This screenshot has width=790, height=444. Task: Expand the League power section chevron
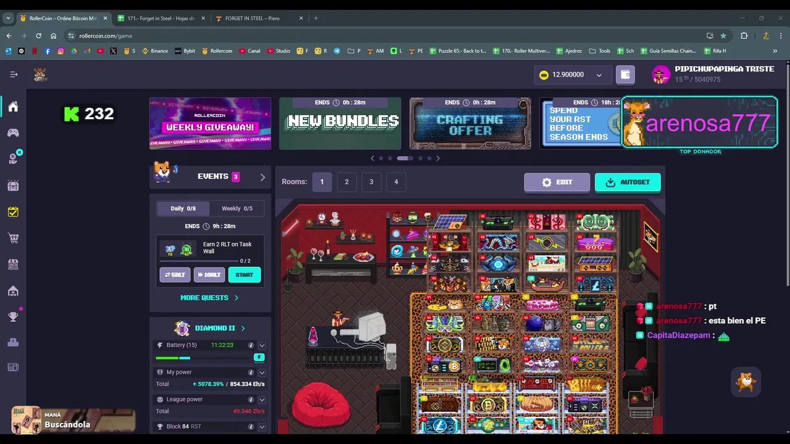(262, 400)
